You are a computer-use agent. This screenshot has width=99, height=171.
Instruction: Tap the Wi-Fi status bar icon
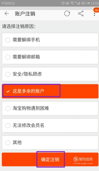pos(72,3)
